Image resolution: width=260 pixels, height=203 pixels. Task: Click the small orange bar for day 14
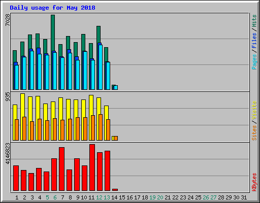click(x=116, y=138)
